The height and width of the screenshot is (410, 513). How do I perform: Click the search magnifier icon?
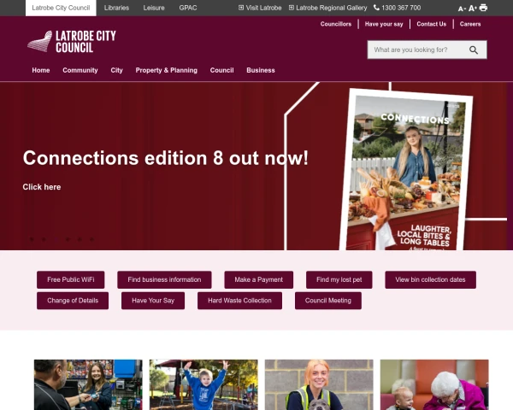[474, 50]
